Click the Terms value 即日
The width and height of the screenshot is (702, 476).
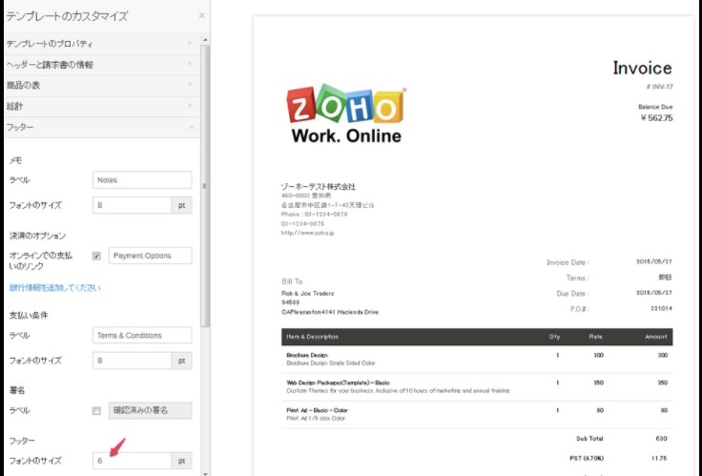(x=665, y=278)
